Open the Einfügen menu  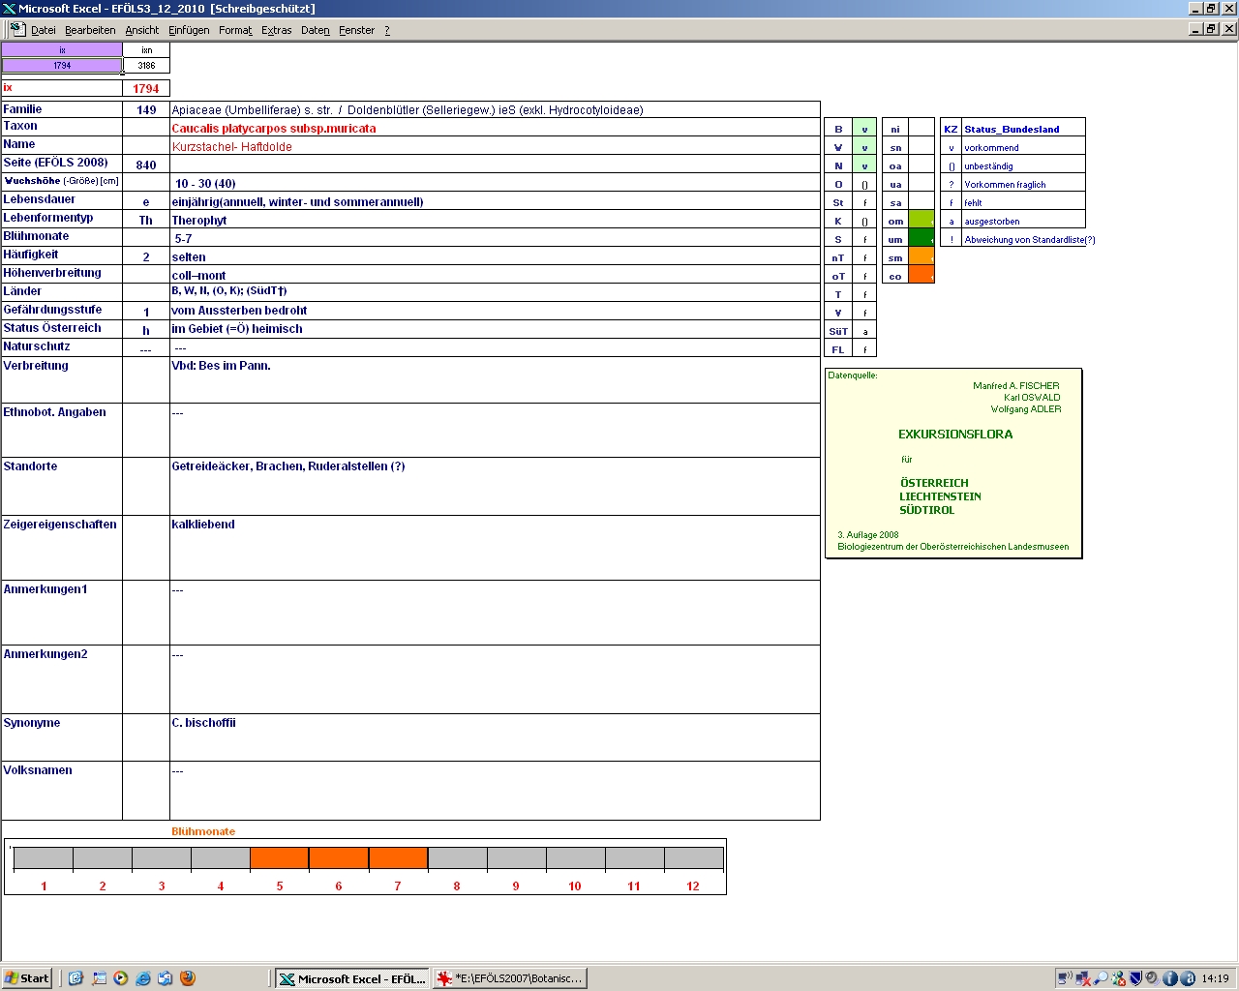[189, 30]
